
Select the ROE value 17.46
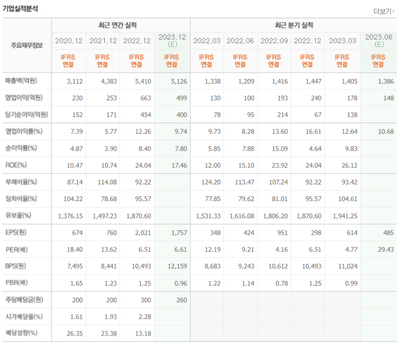tap(179, 165)
